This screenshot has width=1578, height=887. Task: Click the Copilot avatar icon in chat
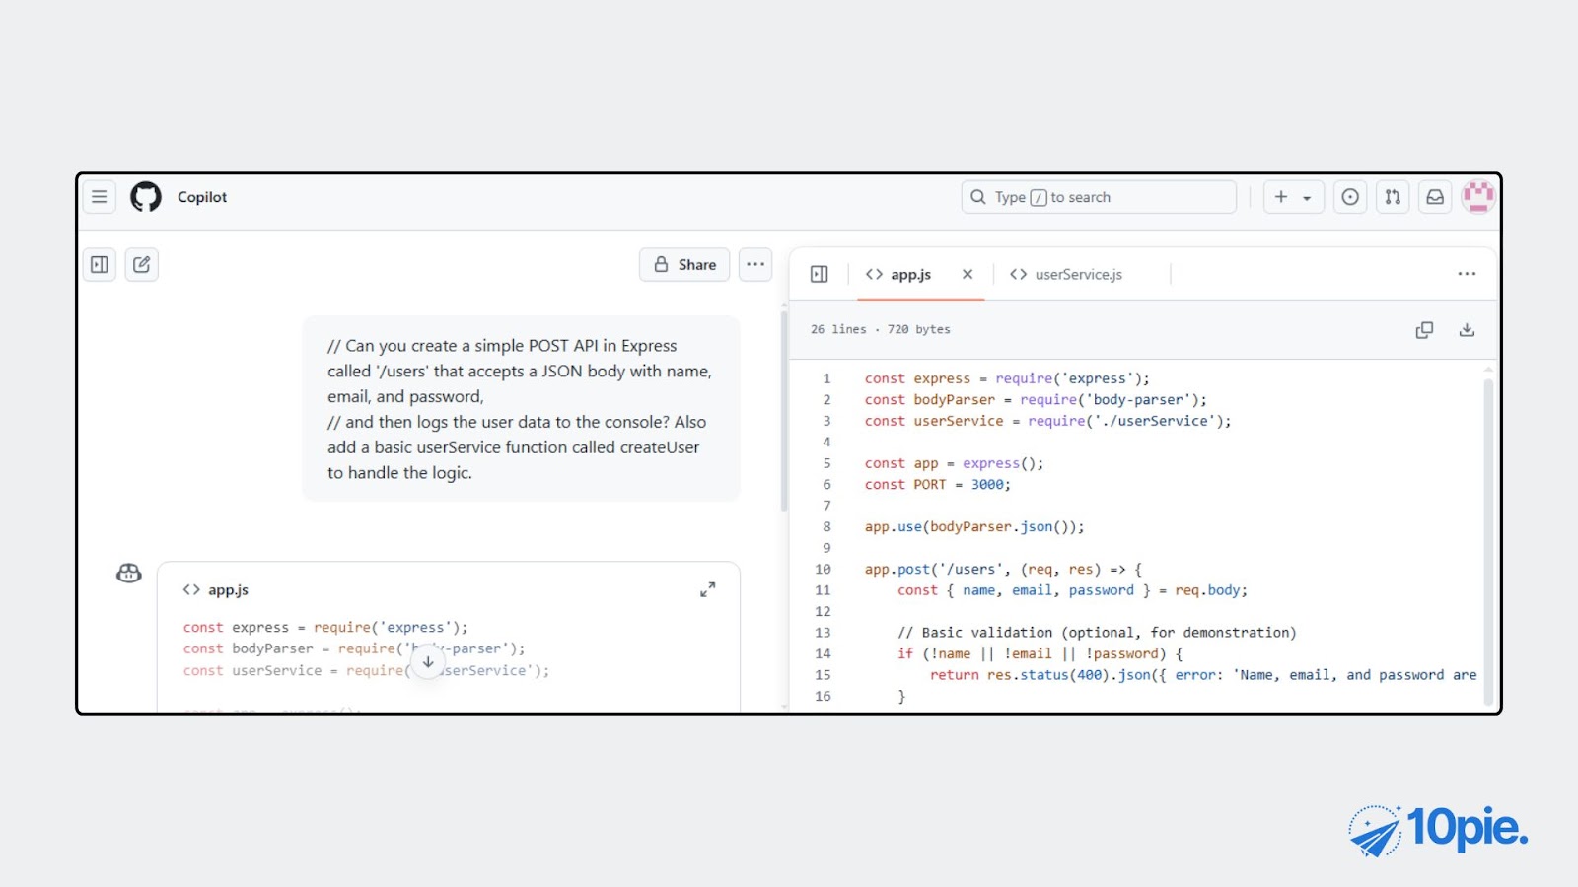point(129,573)
